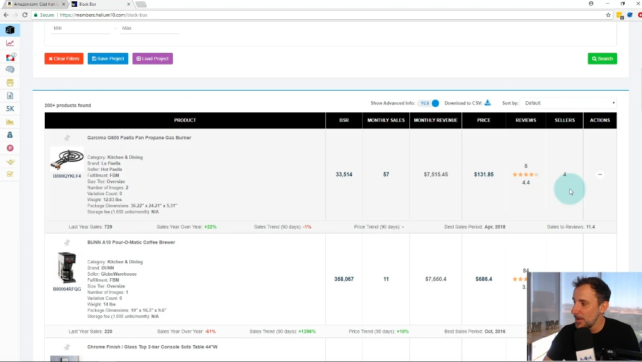The width and height of the screenshot is (642, 362).
Task: Open the brain icon tool in sidebar
Action: tap(10, 70)
